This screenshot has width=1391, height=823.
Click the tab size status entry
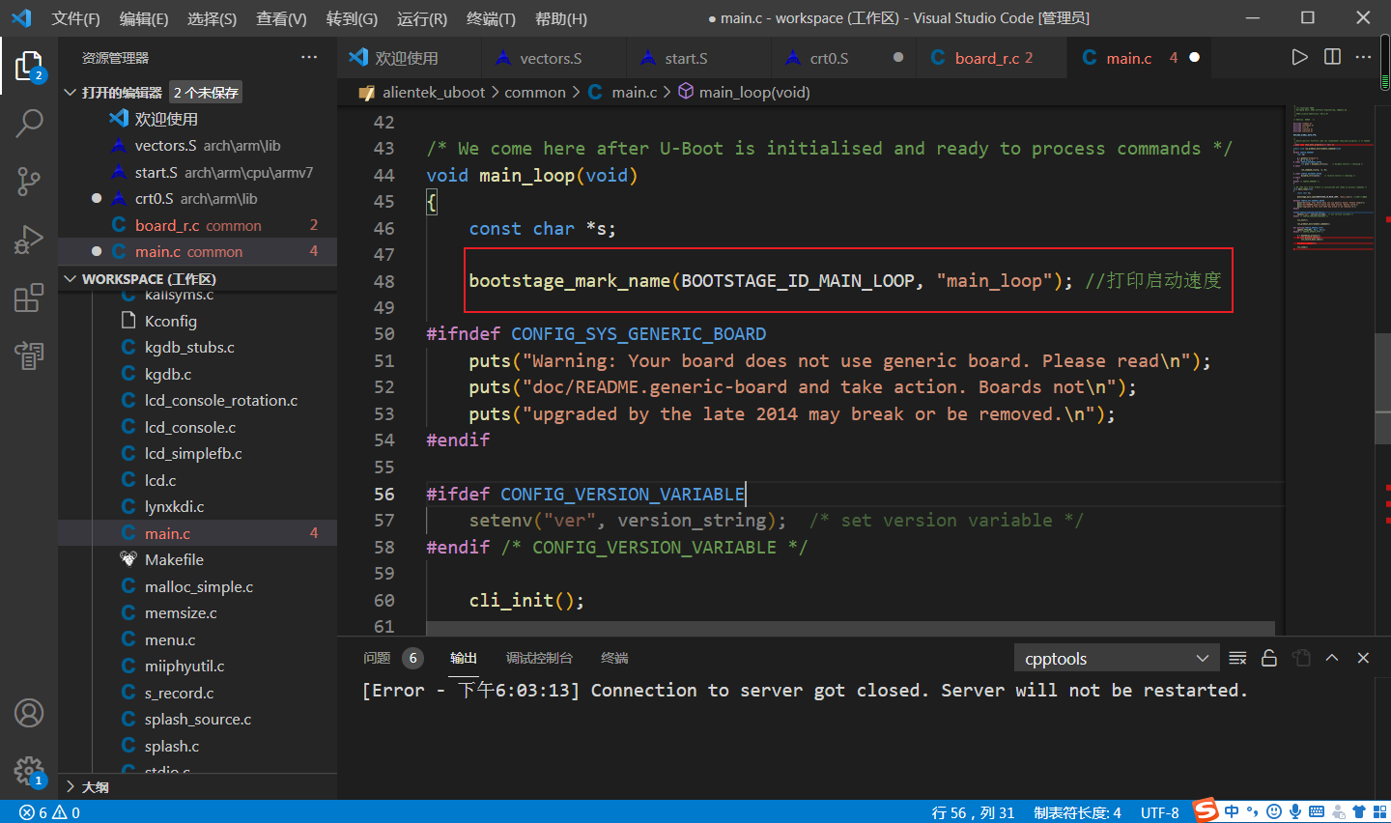[1077, 812]
